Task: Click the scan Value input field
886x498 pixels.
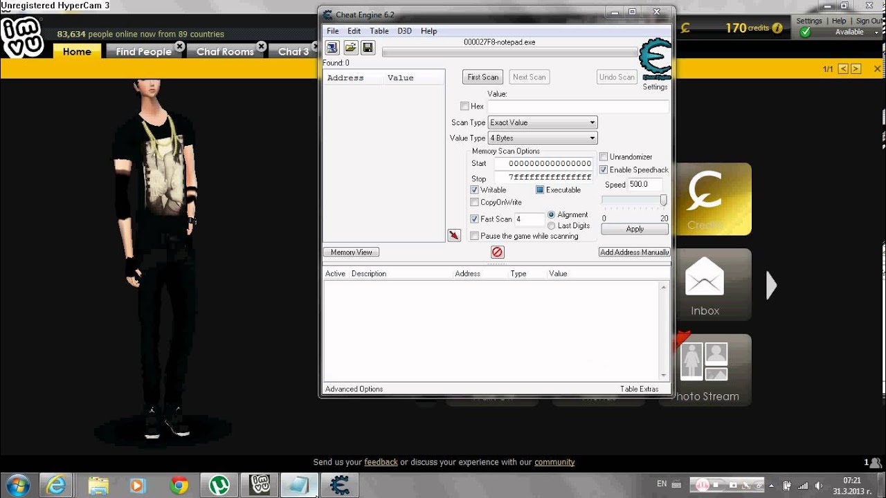Action: (579, 107)
